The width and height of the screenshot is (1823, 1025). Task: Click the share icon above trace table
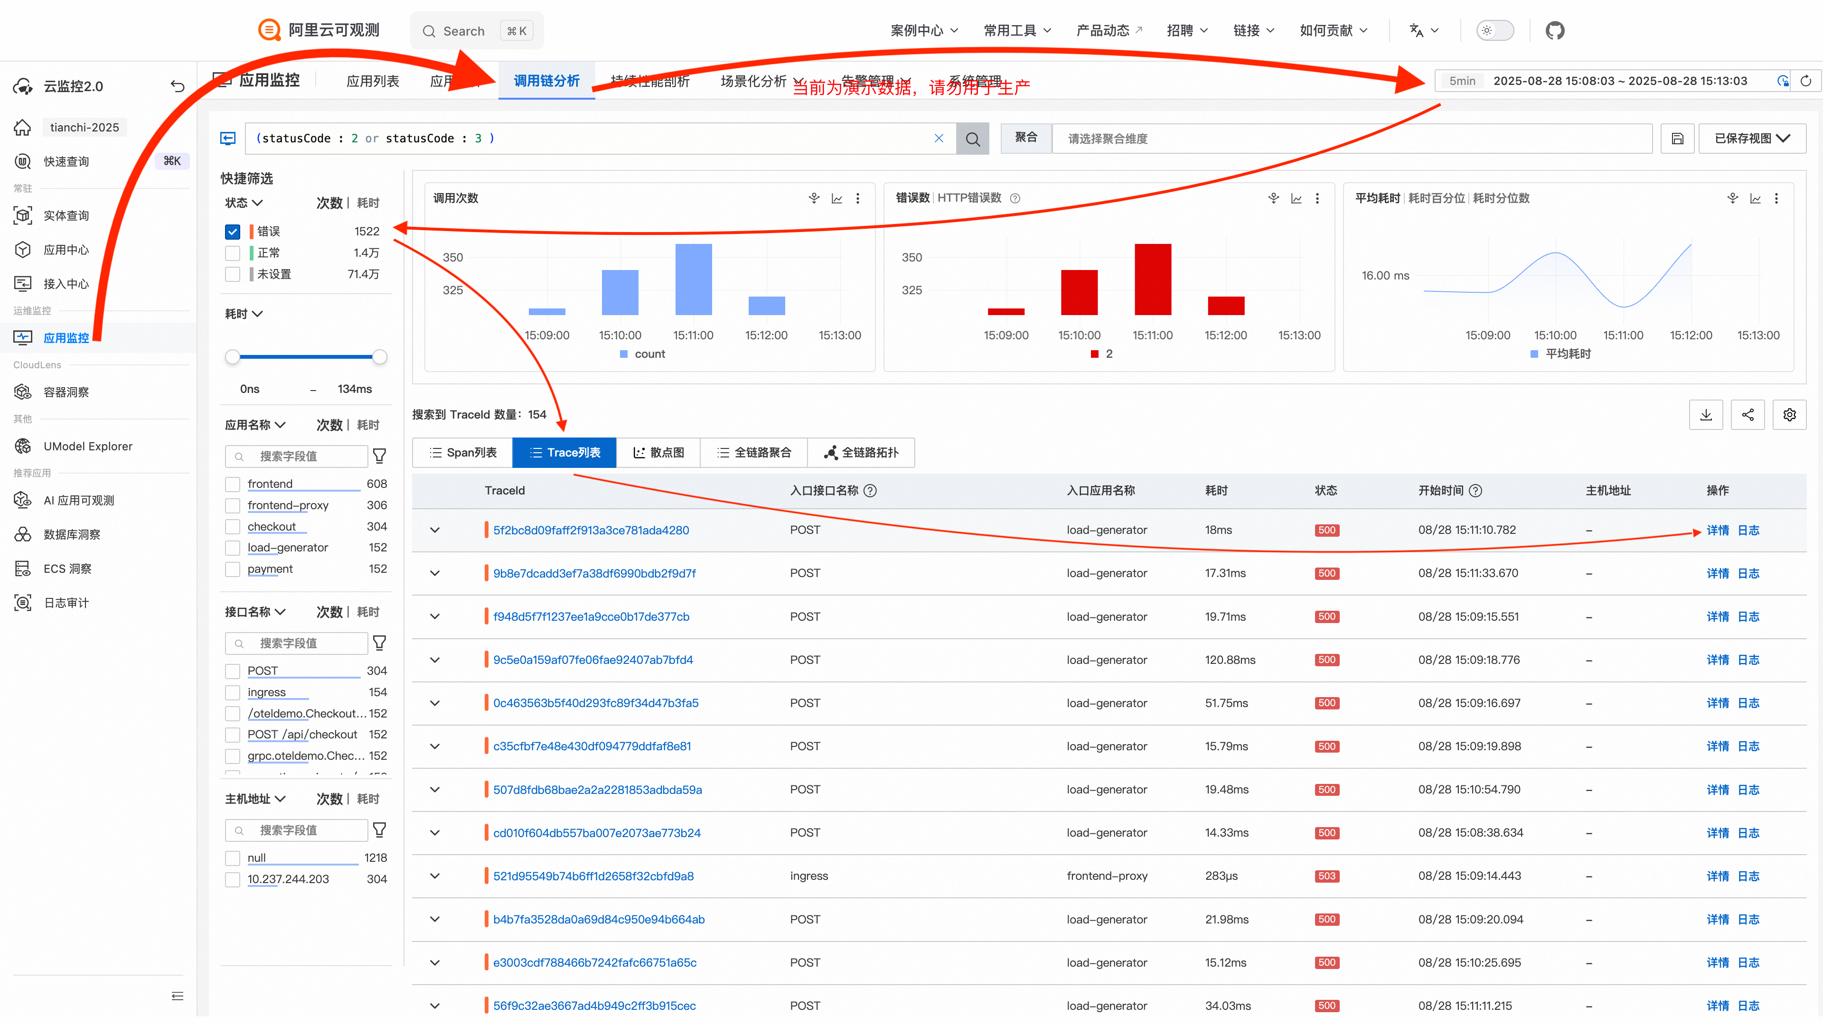[x=1747, y=415]
